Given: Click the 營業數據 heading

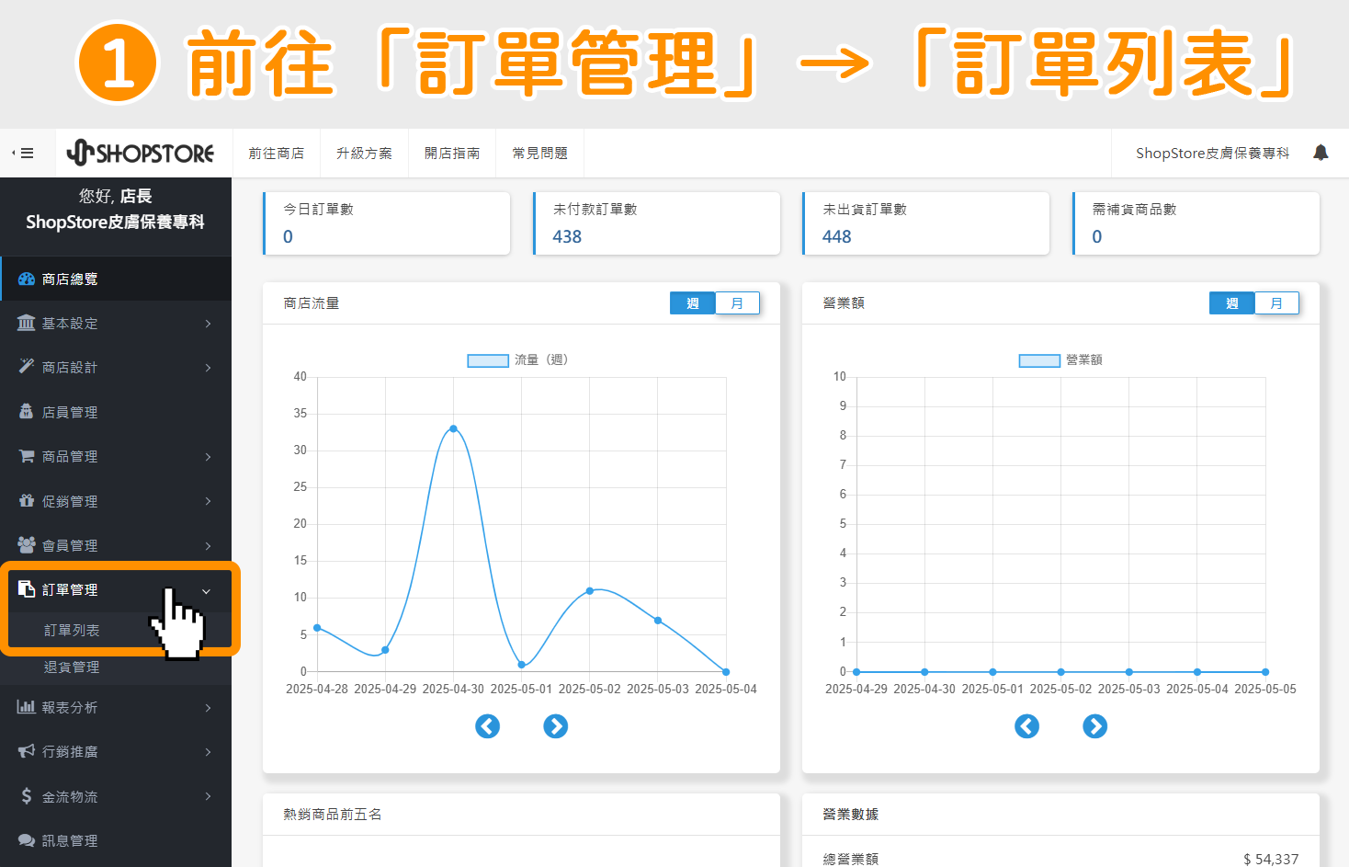Looking at the screenshot, I should click(x=851, y=815).
